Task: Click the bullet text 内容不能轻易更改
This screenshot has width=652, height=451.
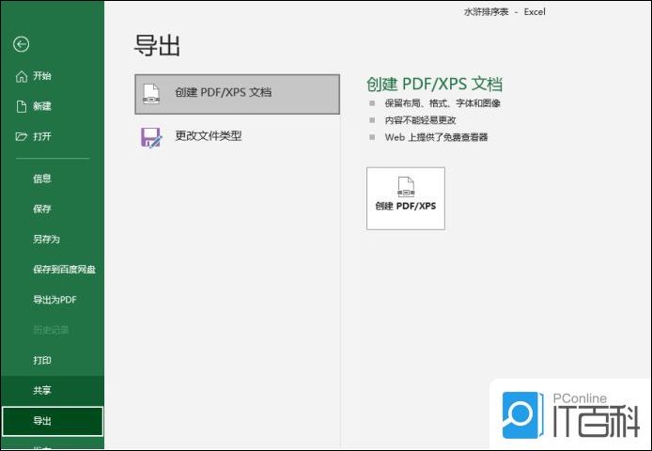Action: pyautogui.click(x=420, y=120)
